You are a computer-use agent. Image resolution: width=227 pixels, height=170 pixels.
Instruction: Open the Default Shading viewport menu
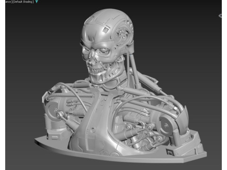[23, 2]
